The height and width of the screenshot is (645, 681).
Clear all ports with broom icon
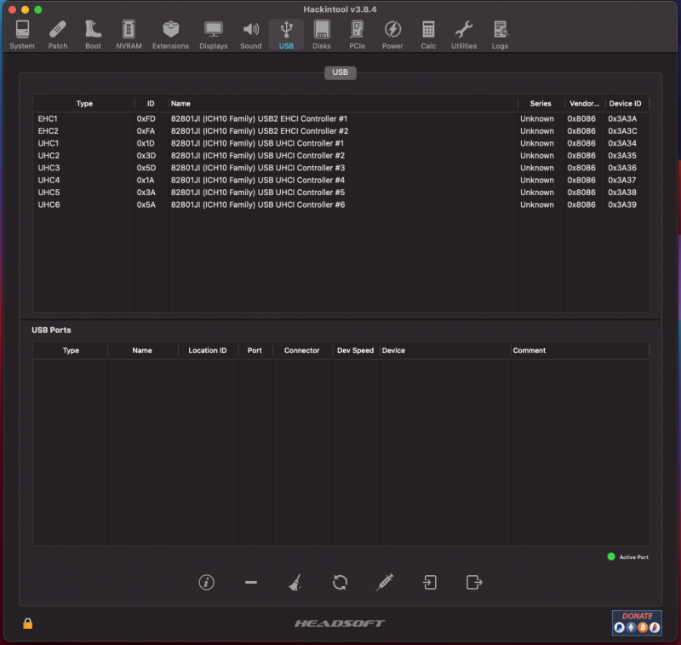(295, 583)
